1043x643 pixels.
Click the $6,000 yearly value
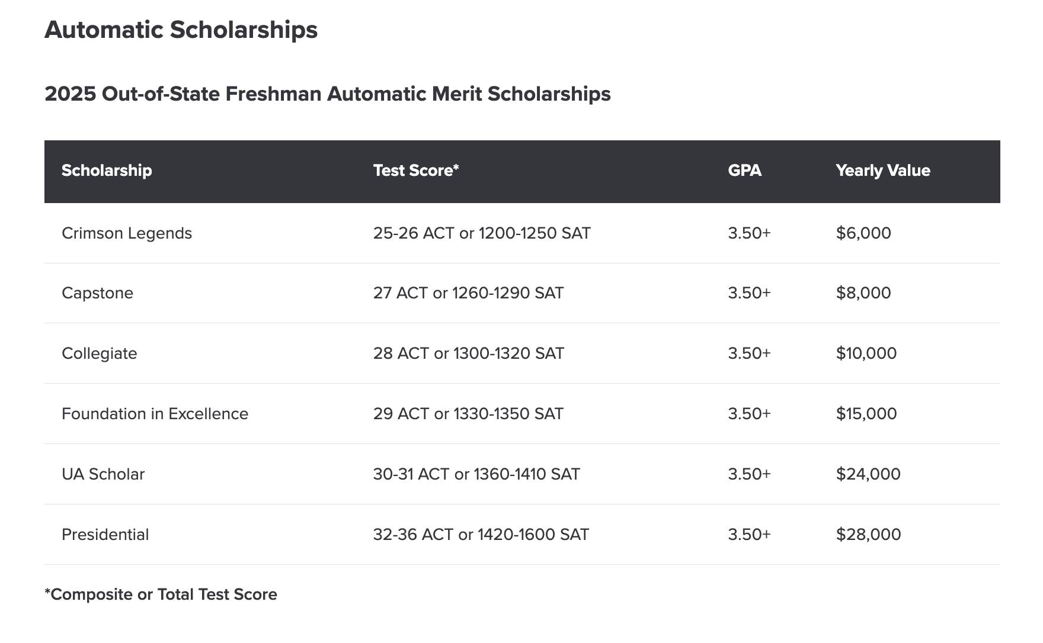pyautogui.click(x=863, y=233)
